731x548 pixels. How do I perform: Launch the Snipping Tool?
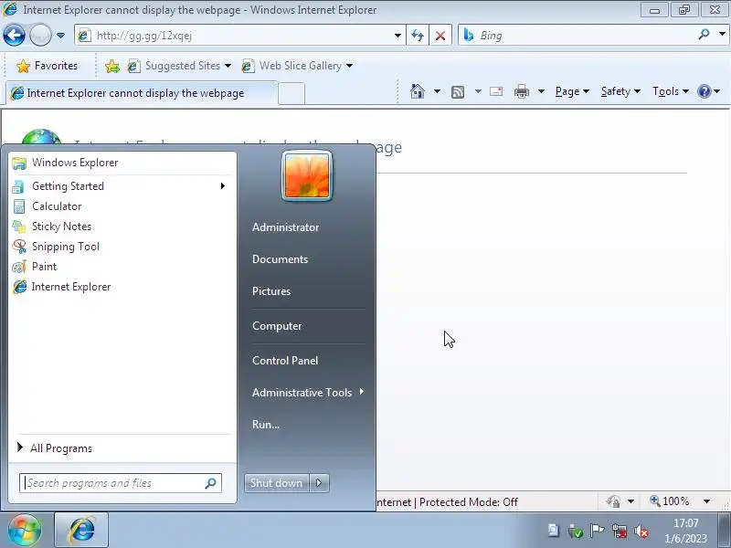(x=122, y=247)
